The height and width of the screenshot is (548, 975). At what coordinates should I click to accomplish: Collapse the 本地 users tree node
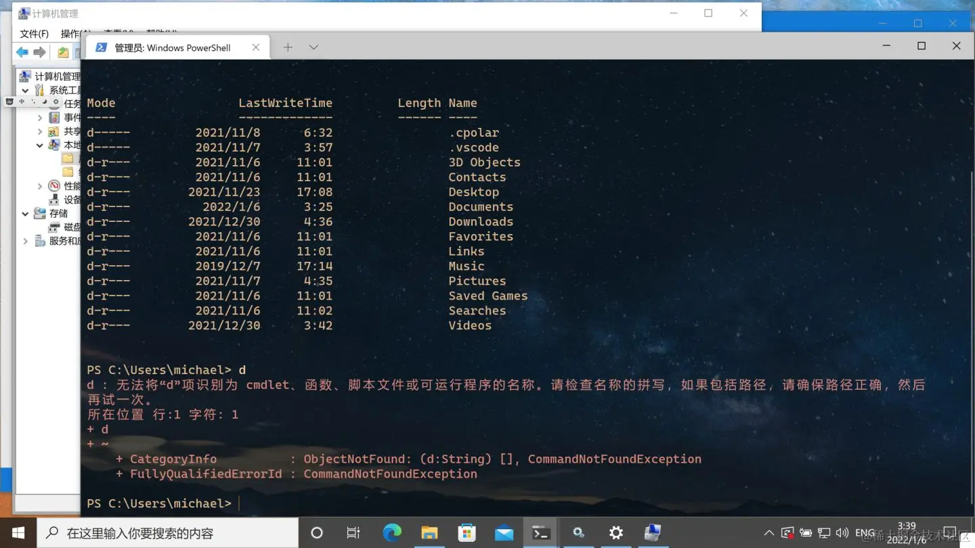pos(40,145)
